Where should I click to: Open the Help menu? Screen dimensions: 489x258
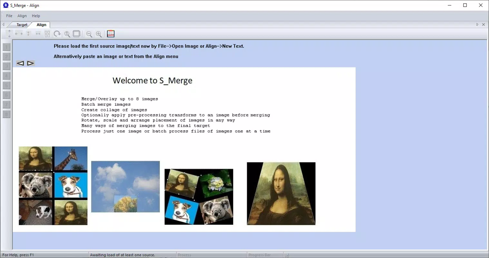point(36,16)
